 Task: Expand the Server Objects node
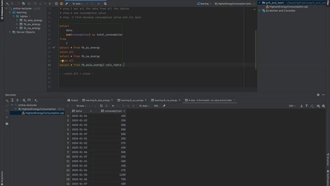click(x=10, y=32)
